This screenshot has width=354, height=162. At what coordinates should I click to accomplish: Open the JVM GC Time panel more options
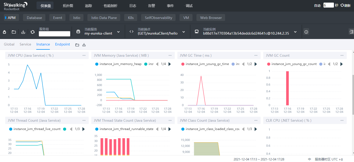click(x=256, y=55)
